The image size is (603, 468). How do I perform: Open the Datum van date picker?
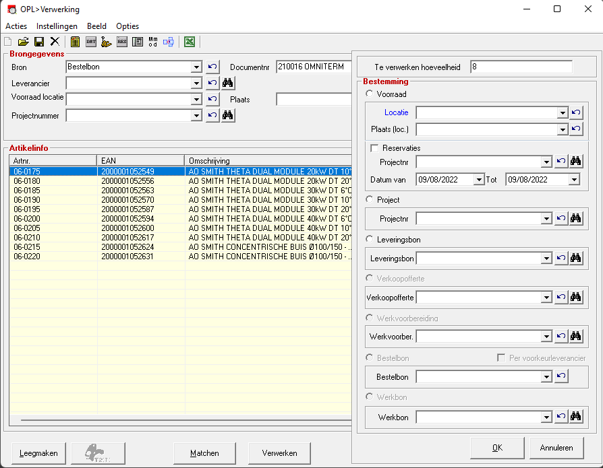479,179
